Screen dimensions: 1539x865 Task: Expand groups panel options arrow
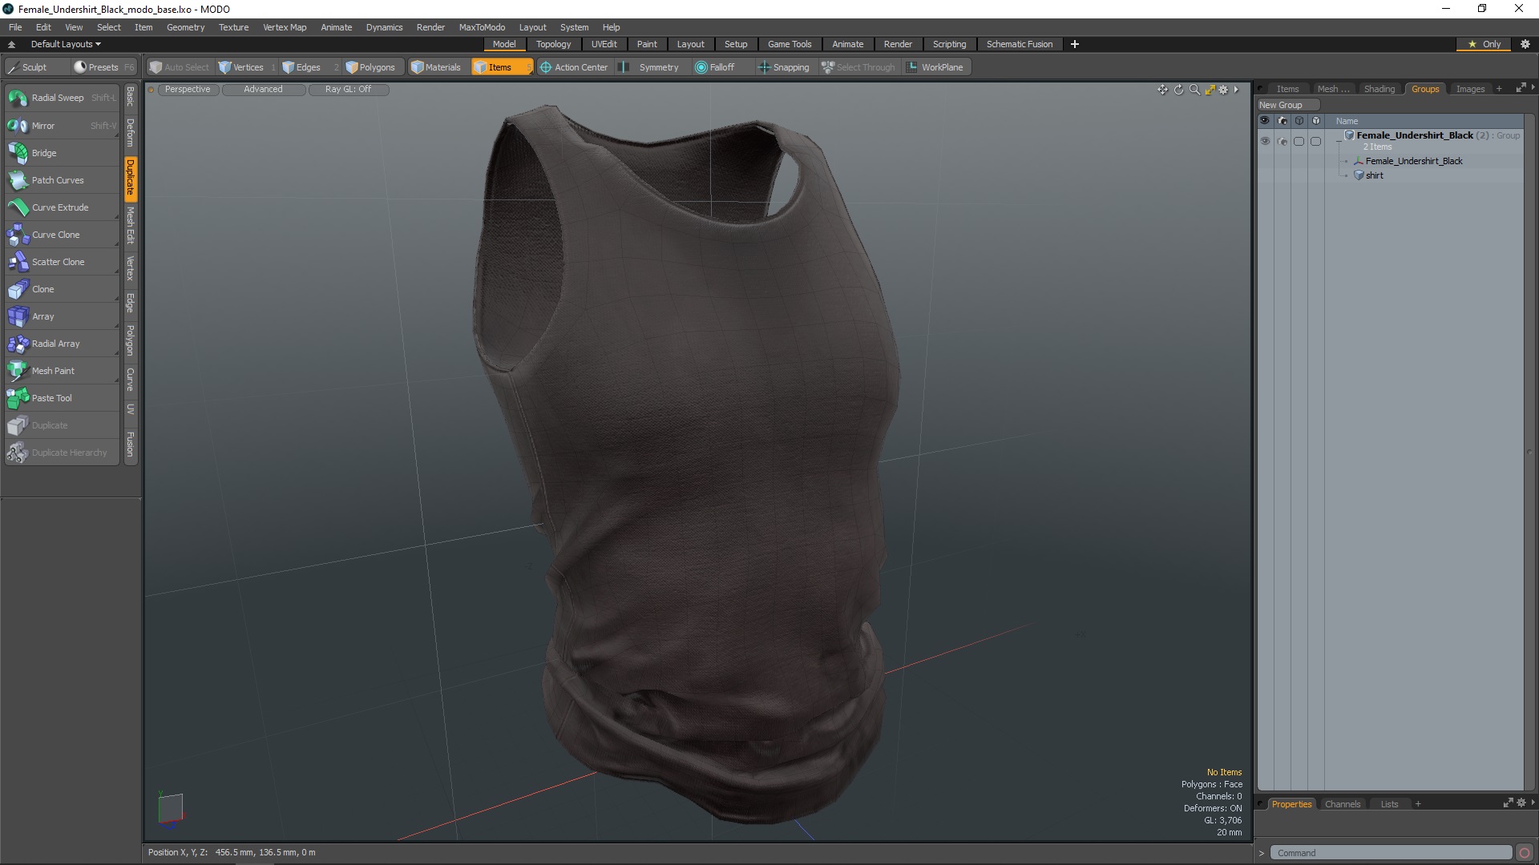click(x=1533, y=88)
